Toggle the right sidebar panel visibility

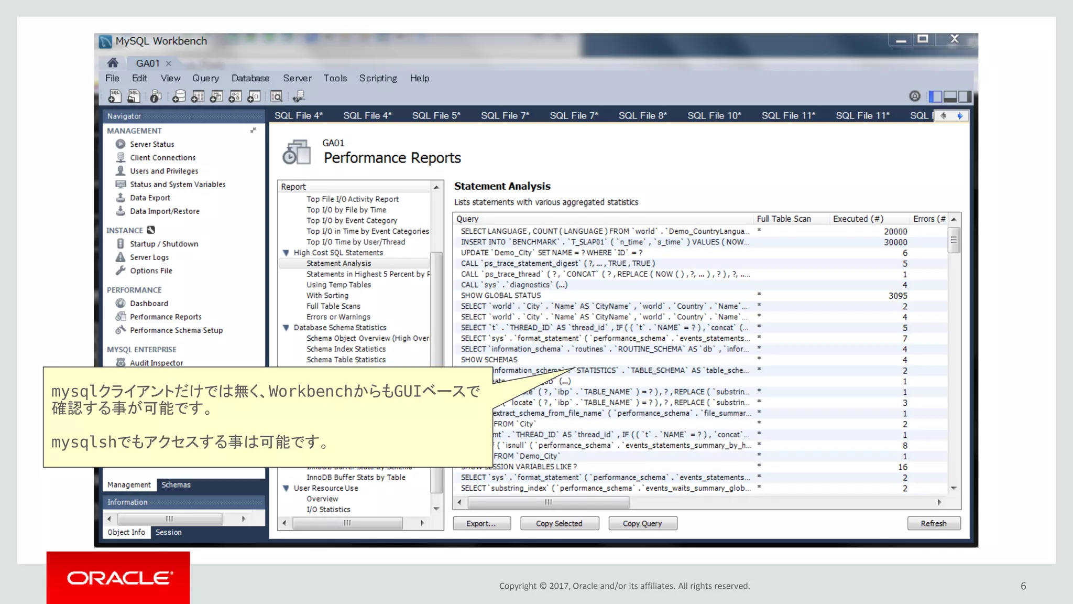point(965,96)
